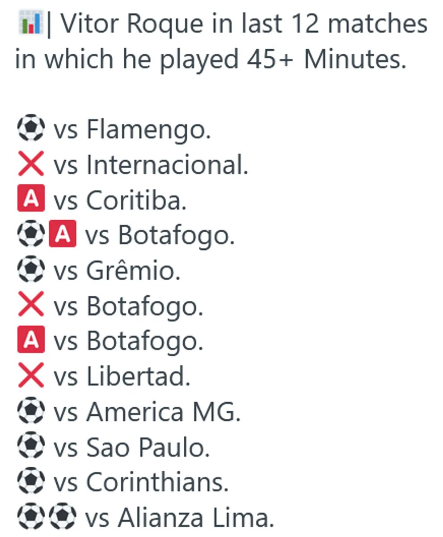
Task: Click the red X beside Libertad
Action: pyautogui.click(x=31, y=376)
